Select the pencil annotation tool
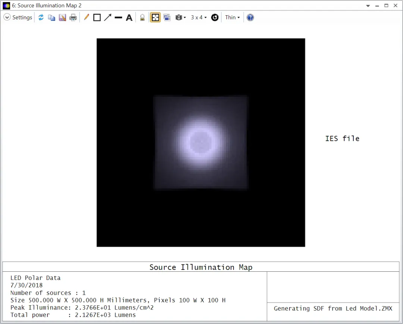This screenshot has height=324, width=403. [x=86, y=18]
